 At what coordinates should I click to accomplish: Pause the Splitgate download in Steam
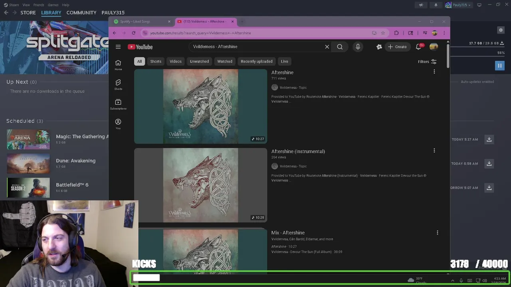click(499, 66)
